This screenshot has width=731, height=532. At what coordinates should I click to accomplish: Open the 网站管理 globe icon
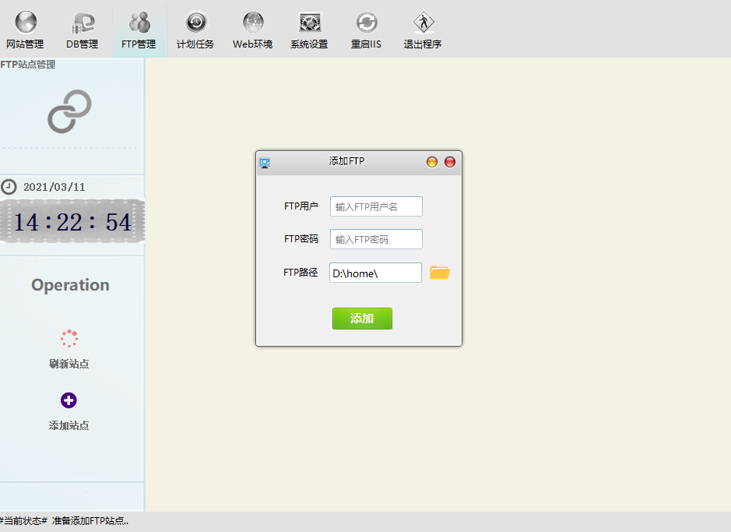[26, 22]
